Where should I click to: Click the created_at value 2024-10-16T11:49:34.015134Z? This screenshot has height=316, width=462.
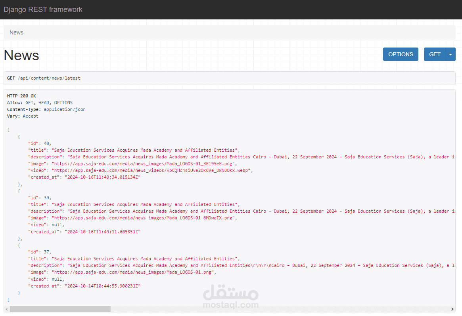click(103, 177)
